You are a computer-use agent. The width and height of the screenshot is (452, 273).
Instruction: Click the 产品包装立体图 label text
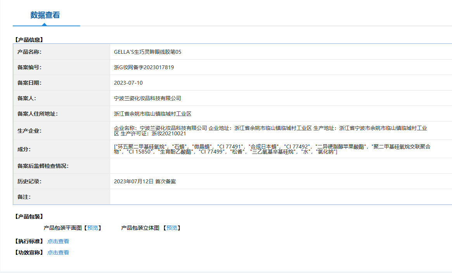(x=140, y=228)
